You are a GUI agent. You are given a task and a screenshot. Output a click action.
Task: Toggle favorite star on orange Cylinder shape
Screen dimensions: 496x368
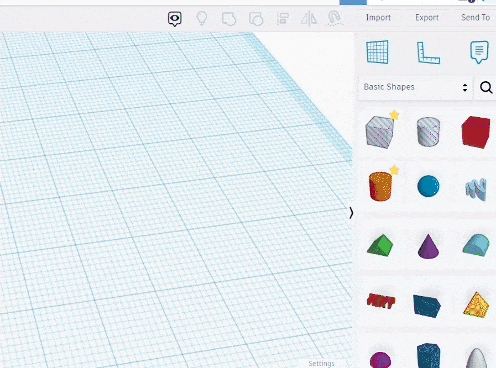click(x=394, y=170)
